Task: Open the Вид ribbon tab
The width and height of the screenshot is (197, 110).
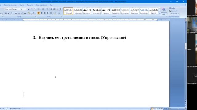Action: pos(51,5)
